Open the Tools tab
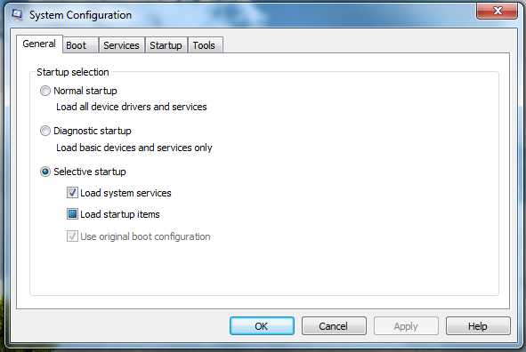Screen dimensions: 526x352 coord(205,45)
